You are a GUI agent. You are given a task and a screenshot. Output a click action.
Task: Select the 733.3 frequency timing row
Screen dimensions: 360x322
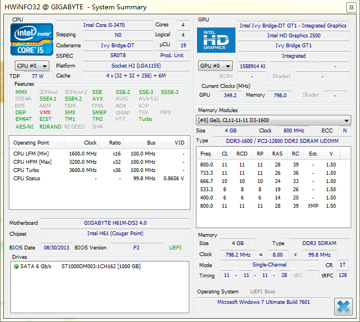[273, 173]
